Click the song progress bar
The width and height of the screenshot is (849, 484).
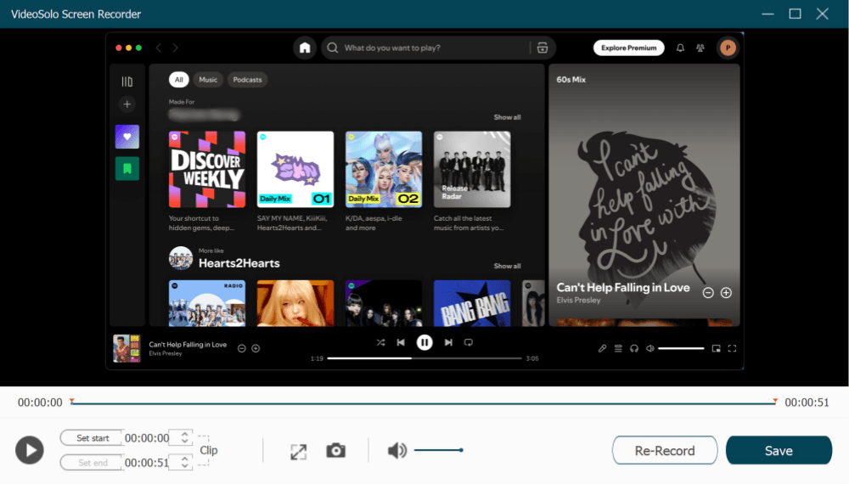(x=424, y=357)
